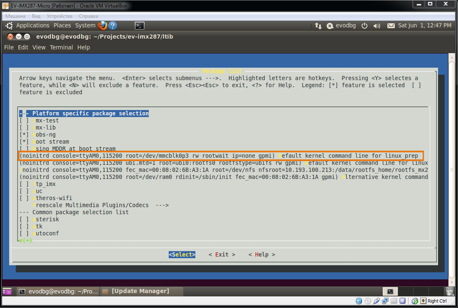Screen dimensions: 458x308
Task: Open the VirtualBox Устройства menu
Action: 59,16
